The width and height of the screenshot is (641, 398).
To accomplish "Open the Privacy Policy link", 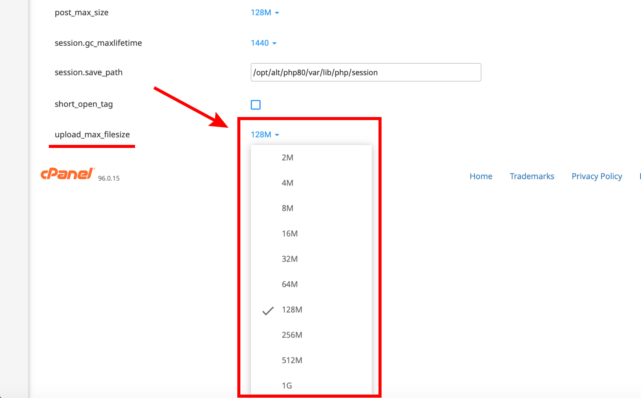I will [x=597, y=176].
